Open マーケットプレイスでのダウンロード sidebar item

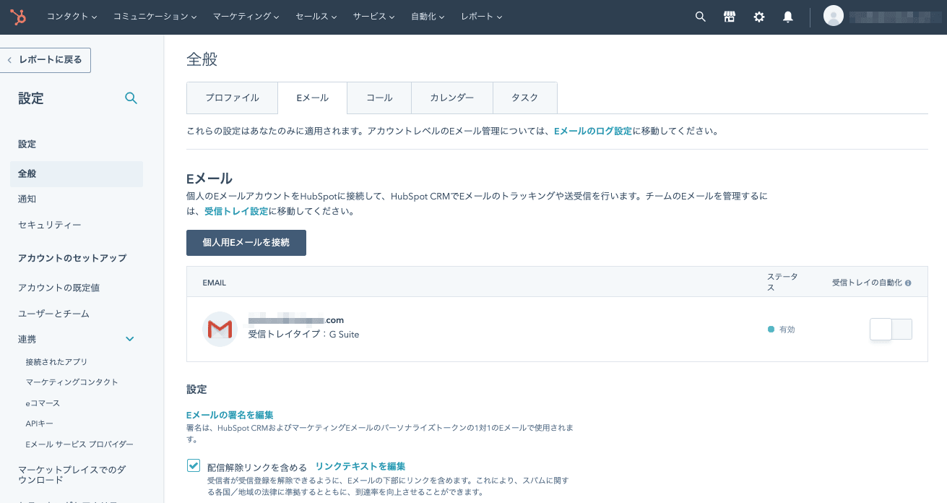(72, 474)
